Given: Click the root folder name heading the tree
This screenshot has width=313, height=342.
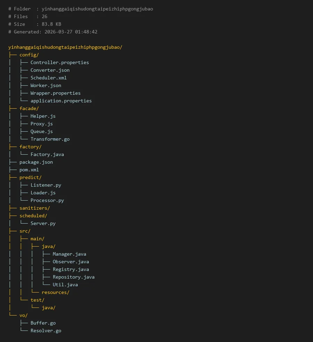Looking at the screenshot, I should point(65,47).
